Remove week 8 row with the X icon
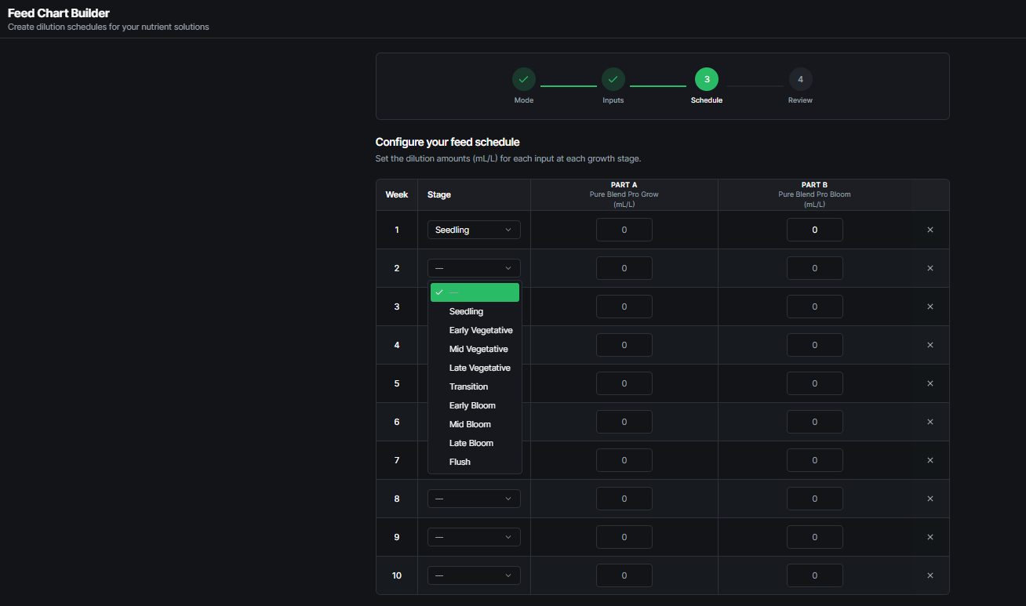 click(x=930, y=499)
